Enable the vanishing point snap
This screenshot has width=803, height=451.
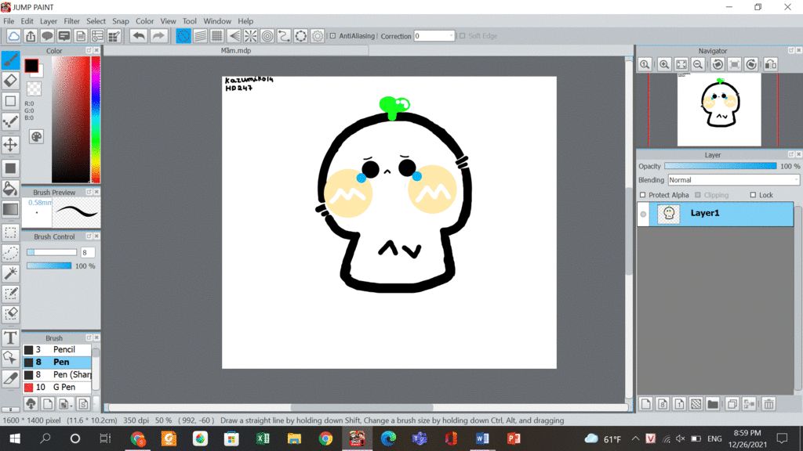point(234,36)
